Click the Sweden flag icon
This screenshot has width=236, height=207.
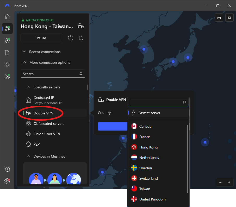coord(134,168)
